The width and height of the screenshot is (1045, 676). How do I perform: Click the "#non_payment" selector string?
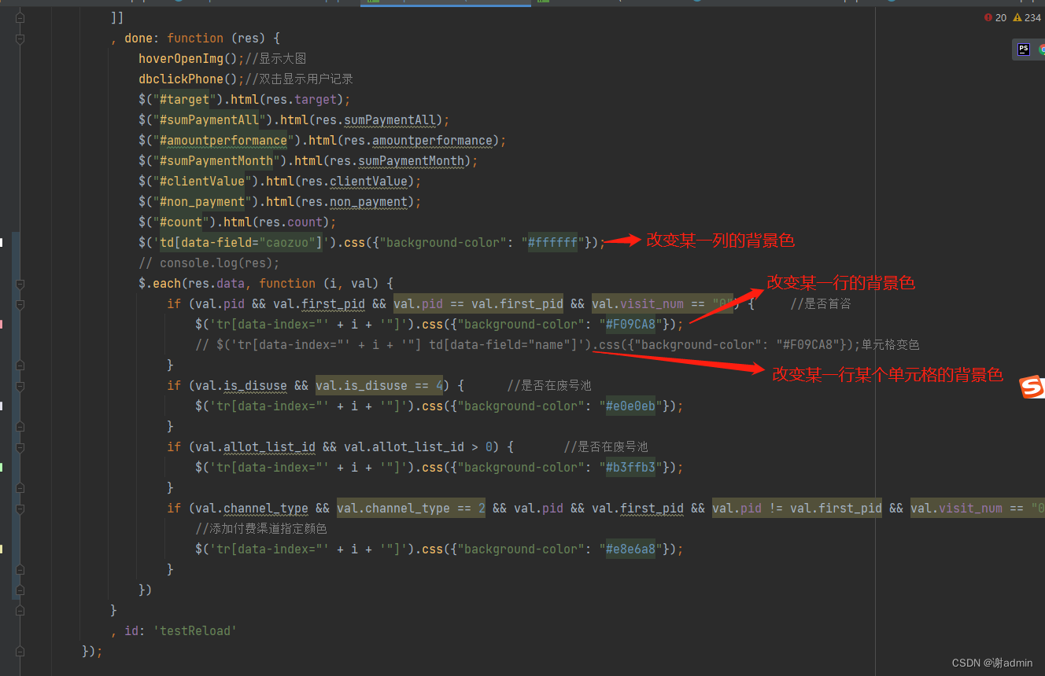click(202, 201)
